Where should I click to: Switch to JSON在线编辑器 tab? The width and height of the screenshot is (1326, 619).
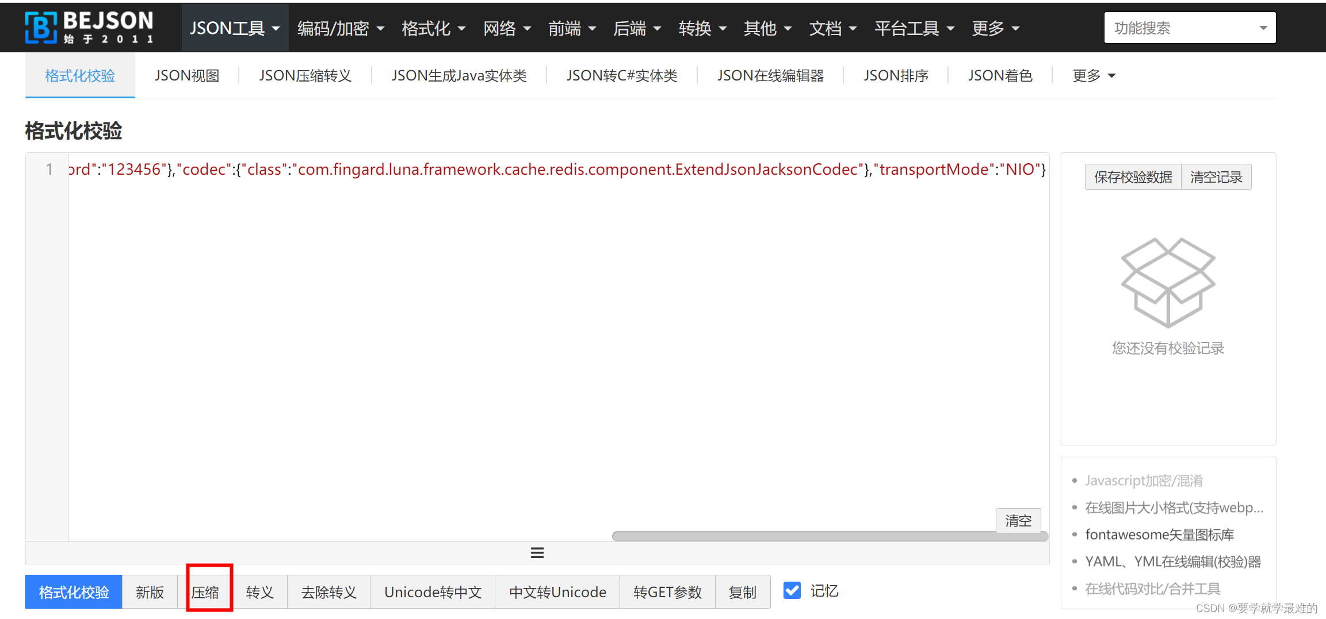point(770,76)
